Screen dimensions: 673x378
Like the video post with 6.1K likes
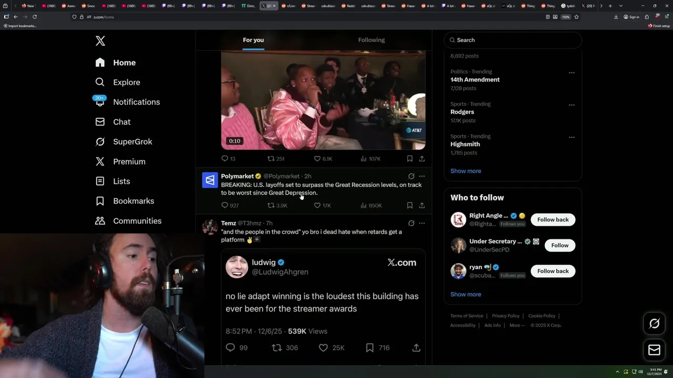click(x=323, y=159)
